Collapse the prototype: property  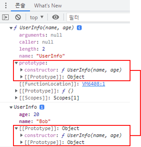[x=16, y=63]
